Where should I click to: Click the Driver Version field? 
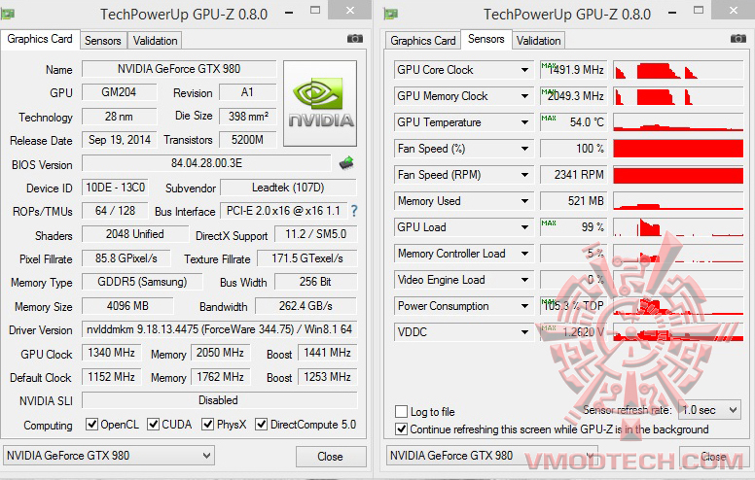pyautogui.click(x=220, y=329)
